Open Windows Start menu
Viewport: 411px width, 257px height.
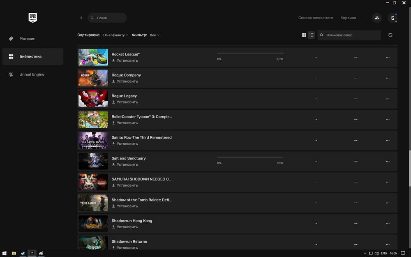[4, 253]
